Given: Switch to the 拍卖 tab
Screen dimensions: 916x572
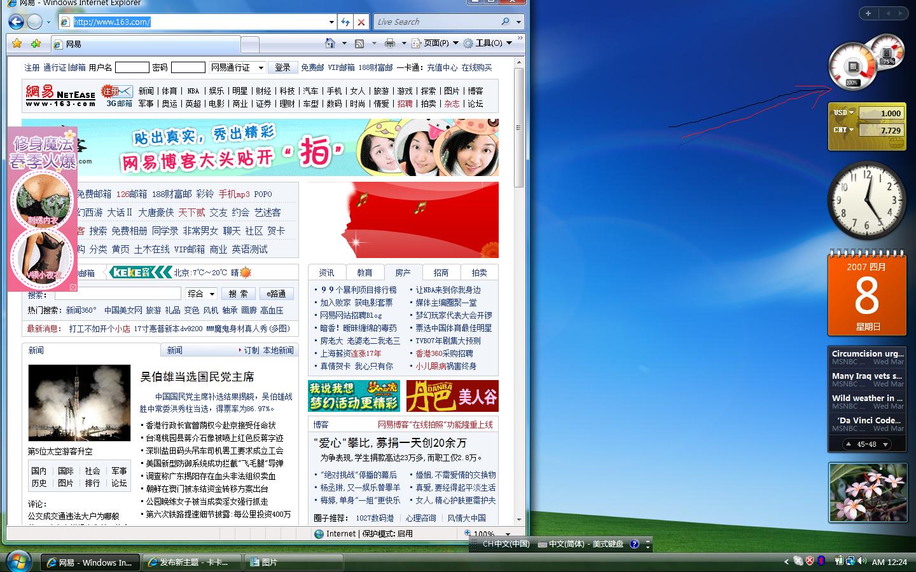Looking at the screenshot, I should [x=479, y=272].
